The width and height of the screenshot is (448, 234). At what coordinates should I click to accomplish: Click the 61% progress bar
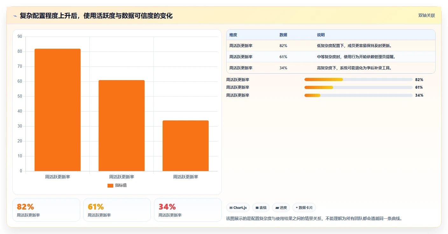click(358, 87)
